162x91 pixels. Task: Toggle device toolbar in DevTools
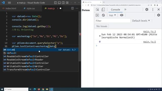point(103,10)
